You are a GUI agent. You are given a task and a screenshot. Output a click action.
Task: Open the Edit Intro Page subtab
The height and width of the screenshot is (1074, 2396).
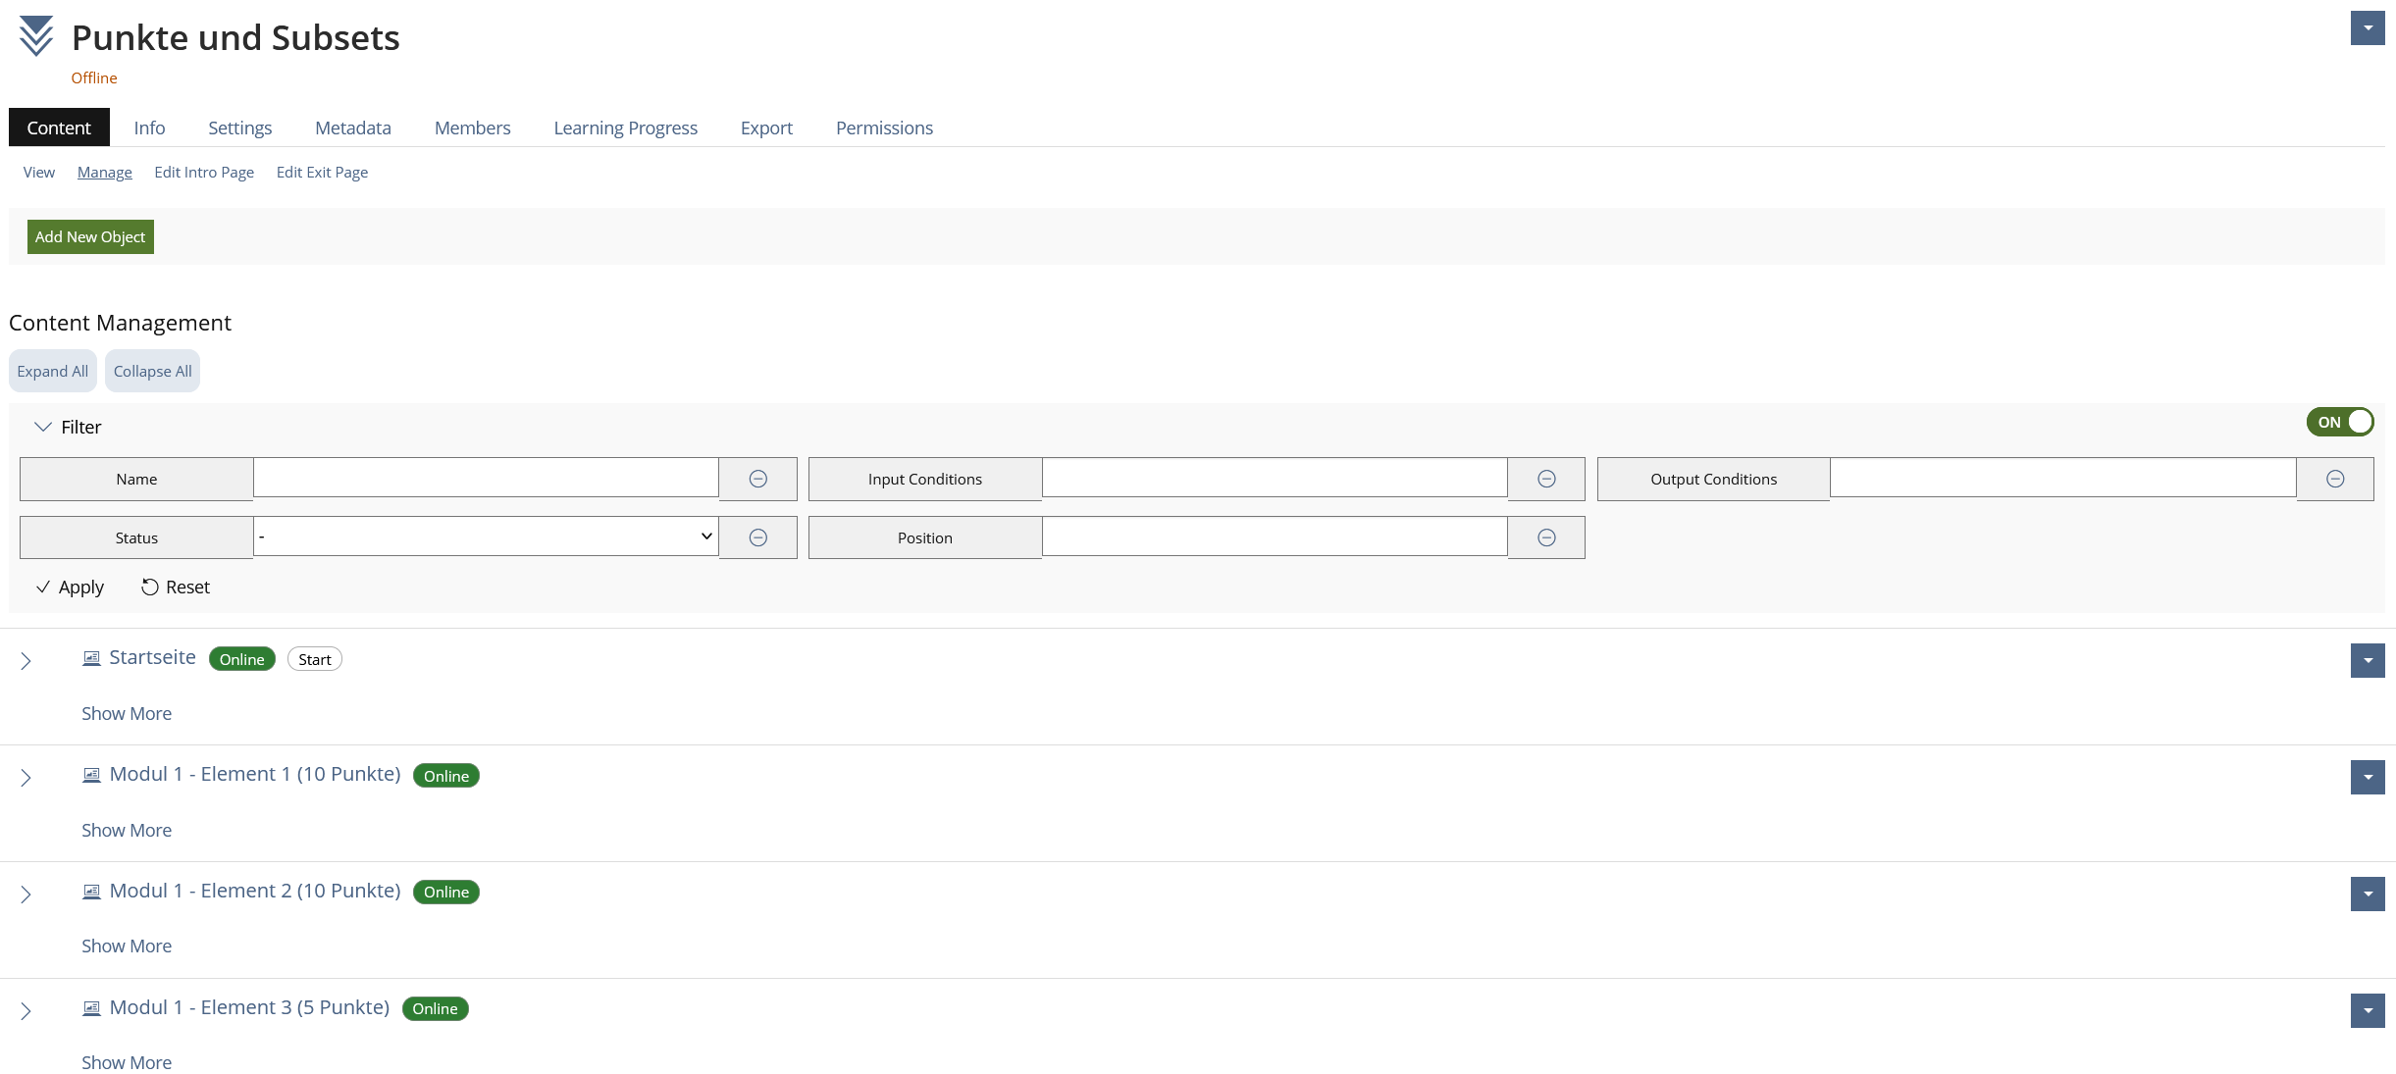click(204, 172)
